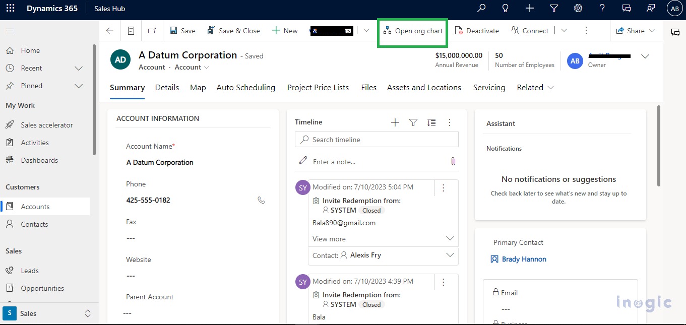Viewport: 686px width, 325px height.
Task: Click the plus quick create icon
Action: pyautogui.click(x=530, y=8)
